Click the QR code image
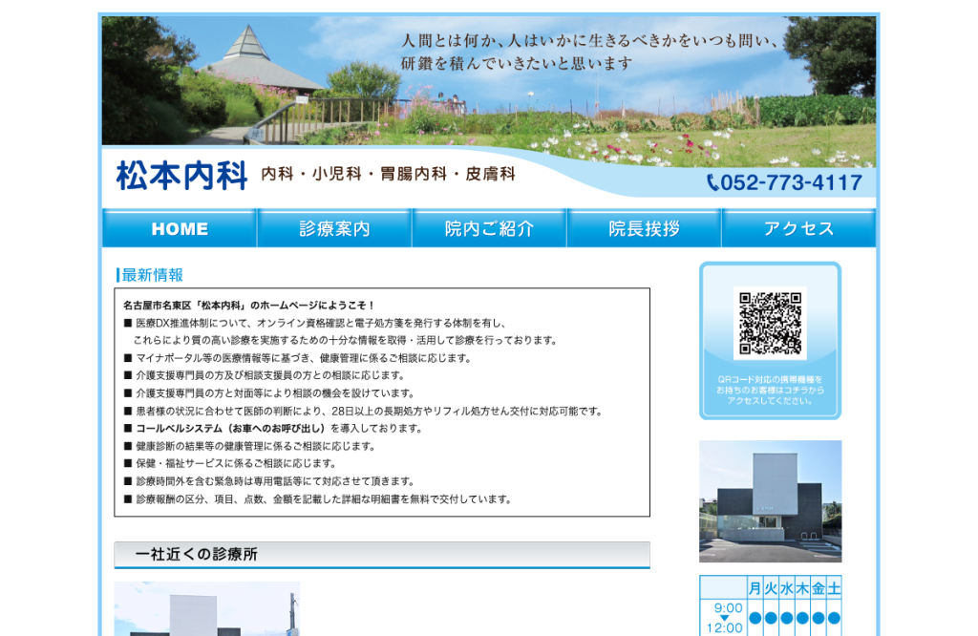The width and height of the screenshot is (978, 636). [x=771, y=323]
